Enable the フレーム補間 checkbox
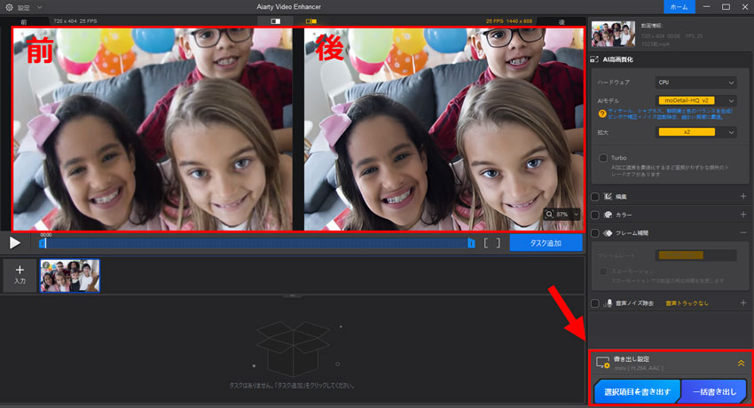This screenshot has height=408, width=754. 595,233
